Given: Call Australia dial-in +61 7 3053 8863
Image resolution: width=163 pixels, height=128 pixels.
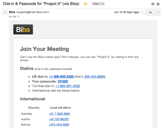Looking at the screenshot, I should tap(59, 114).
